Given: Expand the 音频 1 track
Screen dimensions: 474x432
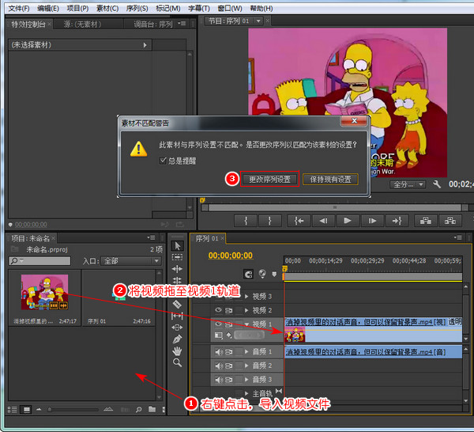Looking at the screenshot, I should tap(246, 351).
